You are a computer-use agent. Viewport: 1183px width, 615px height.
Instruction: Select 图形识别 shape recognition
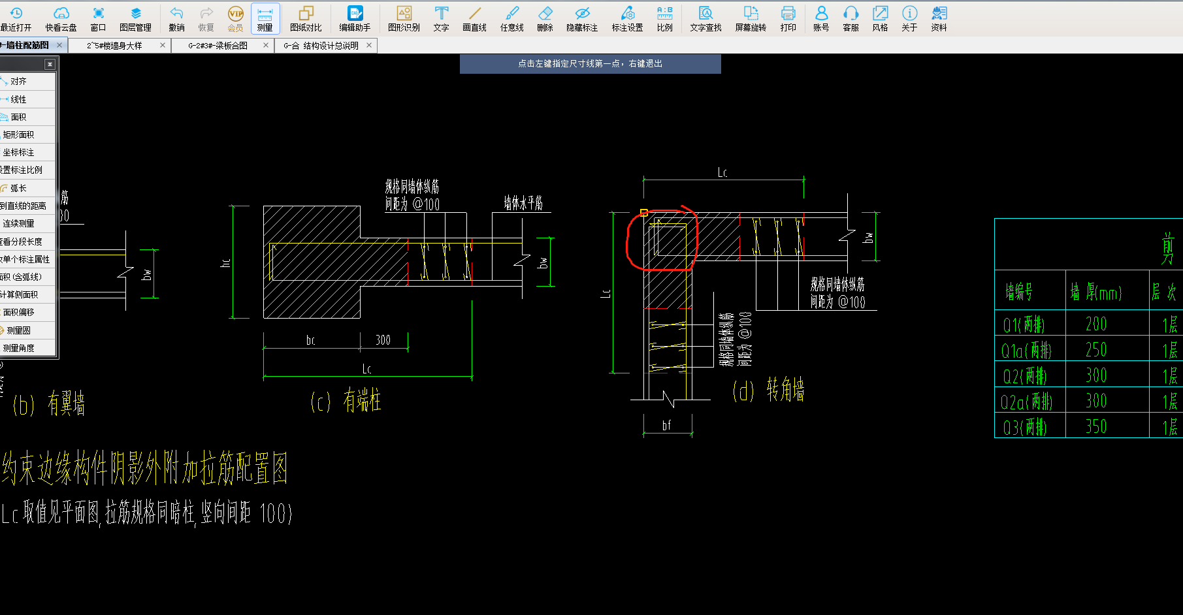click(x=404, y=19)
